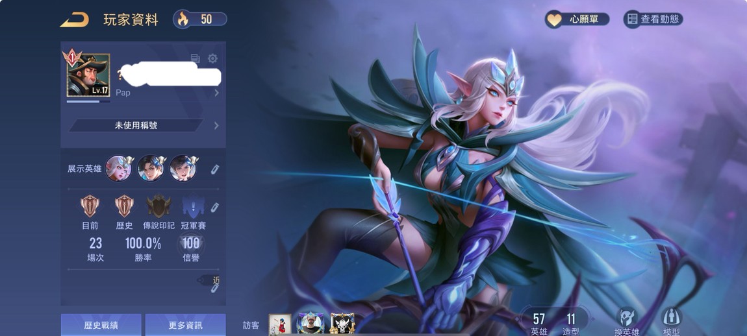The width and height of the screenshot is (747, 336).
Task: Open 歷史戰績 match history
Action: [x=101, y=325]
